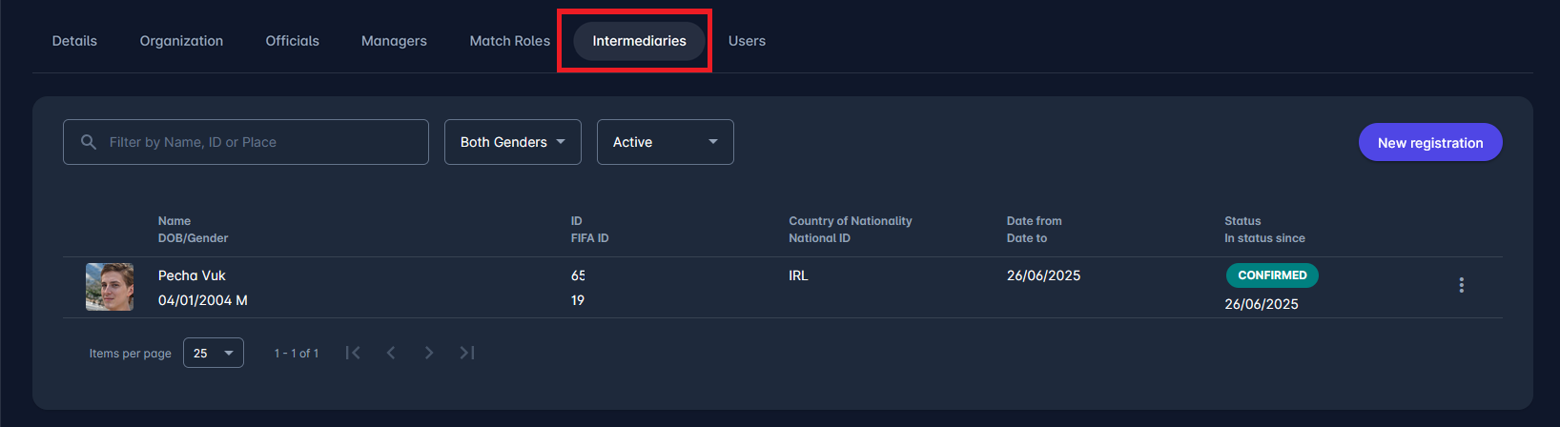This screenshot has height=427, width=1560.
Task: Click Pecha Vuk's profile photo
Action: [110, 287]
